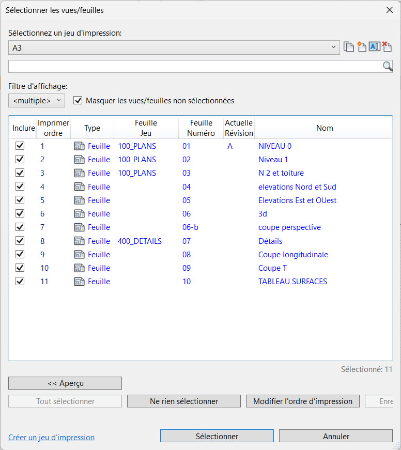Open the A3 print set dropdown
The image size is (401, 450).
[x=174, y=48]
